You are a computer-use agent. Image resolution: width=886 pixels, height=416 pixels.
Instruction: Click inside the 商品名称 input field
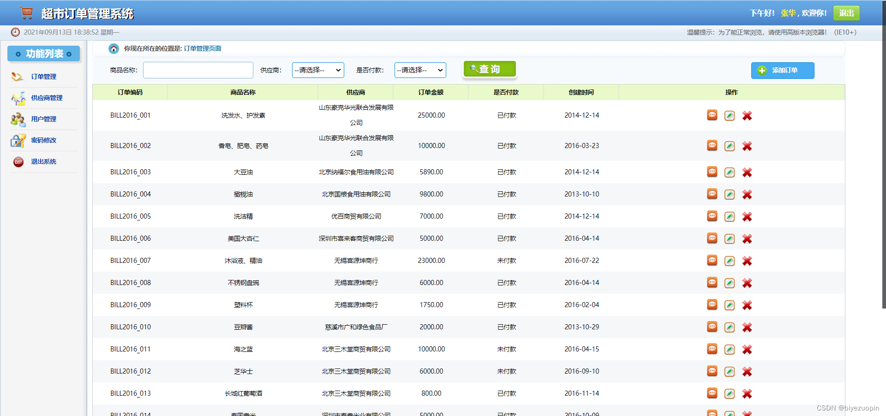pyautogui.click(x=198, y=70)
